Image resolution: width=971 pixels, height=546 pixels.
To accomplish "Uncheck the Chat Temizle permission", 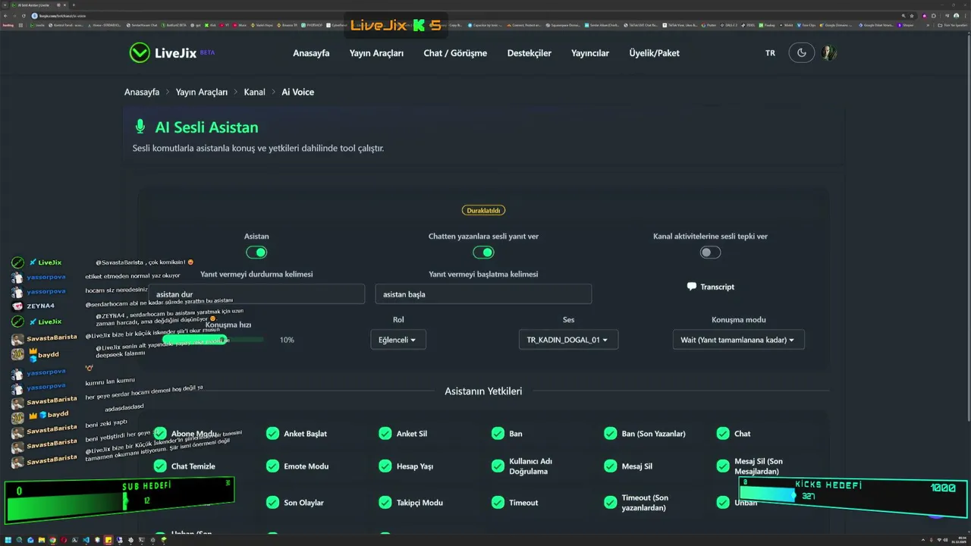I will pyautogui.click(x=160, y=466).
